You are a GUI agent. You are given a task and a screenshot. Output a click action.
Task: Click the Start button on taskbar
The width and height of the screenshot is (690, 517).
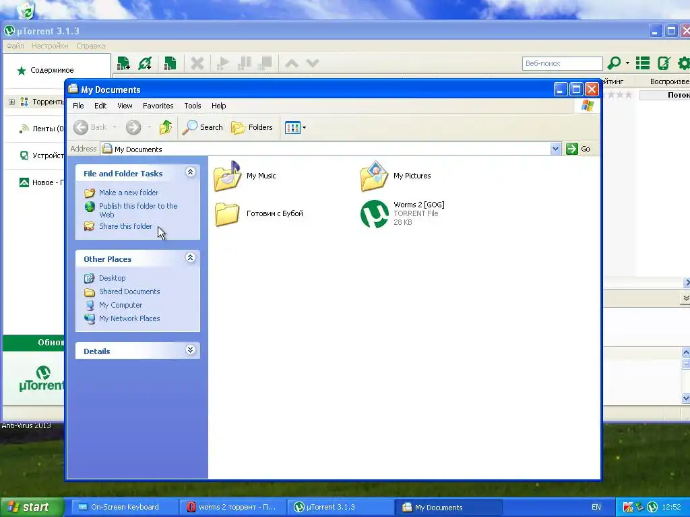pyautogui.click(x=31, y=508)
